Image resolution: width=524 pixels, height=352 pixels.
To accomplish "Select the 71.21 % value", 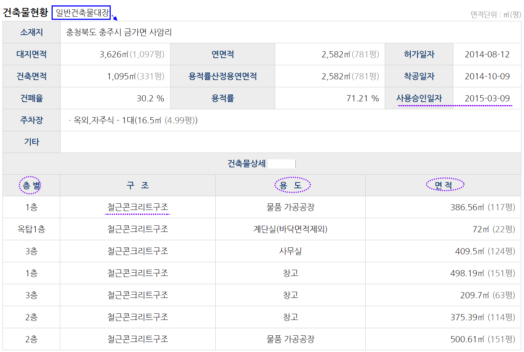I will (x=362, y=98).
